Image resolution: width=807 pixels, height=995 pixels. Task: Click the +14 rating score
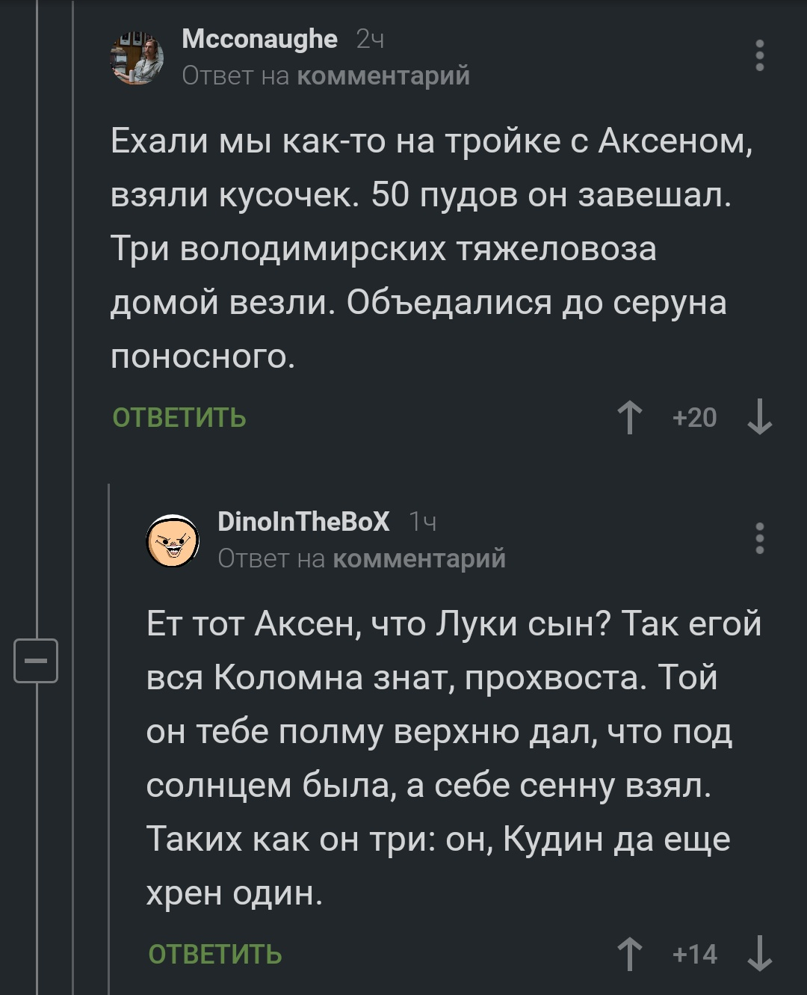(x=694, y=954)
